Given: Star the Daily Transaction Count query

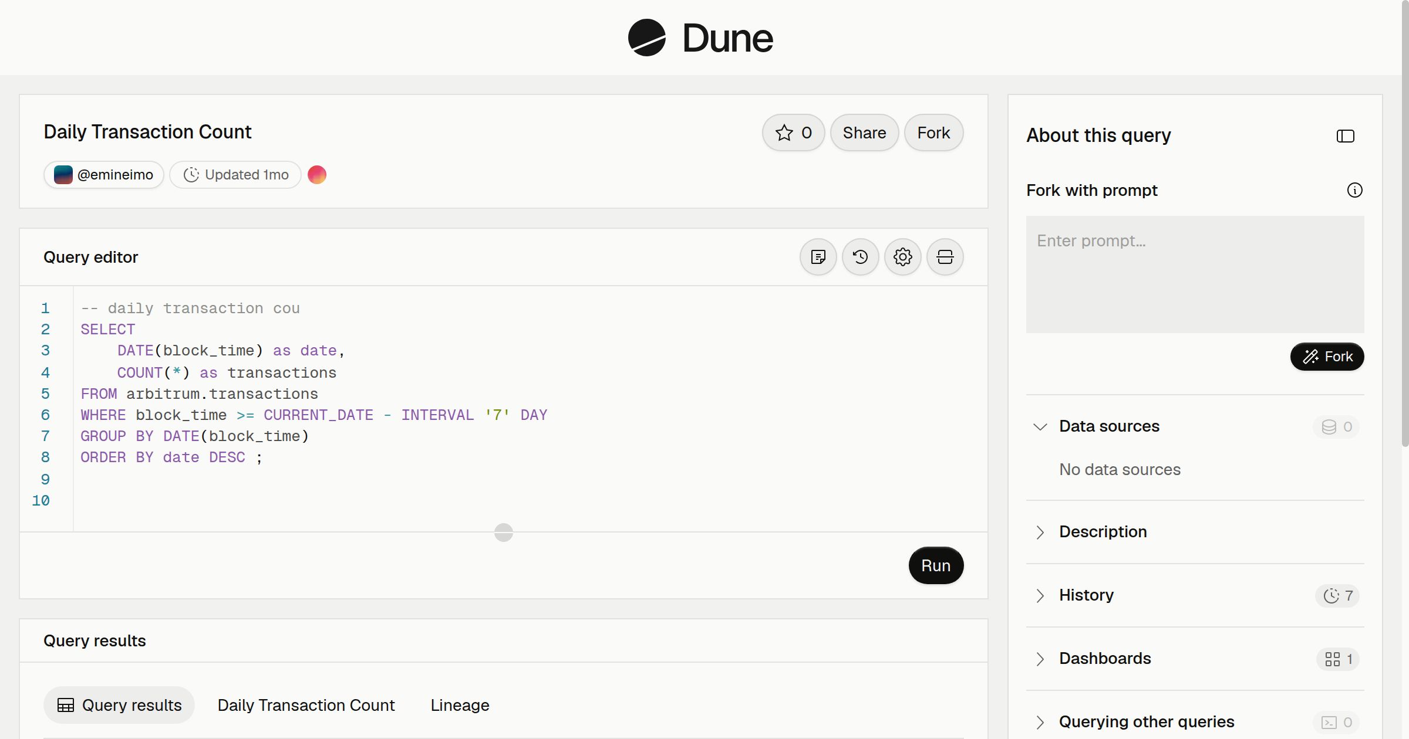Looking at the screenshot, I should 793,133.
